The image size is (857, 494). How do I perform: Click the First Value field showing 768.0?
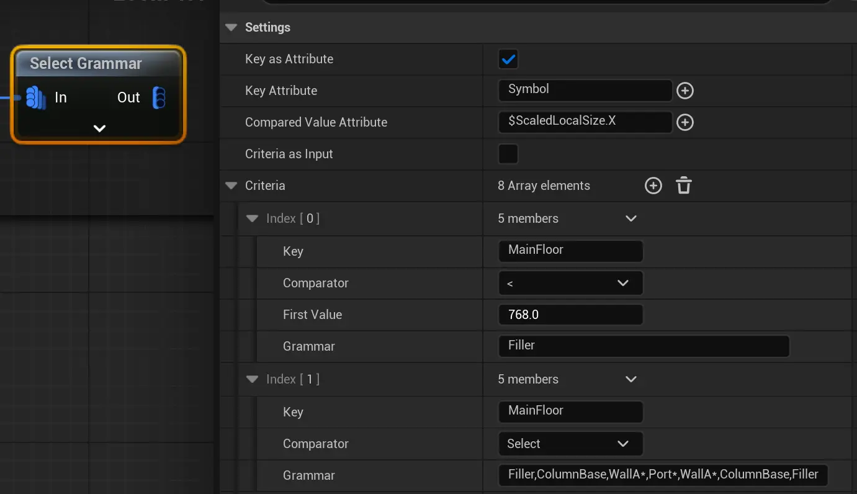(570, 315)
